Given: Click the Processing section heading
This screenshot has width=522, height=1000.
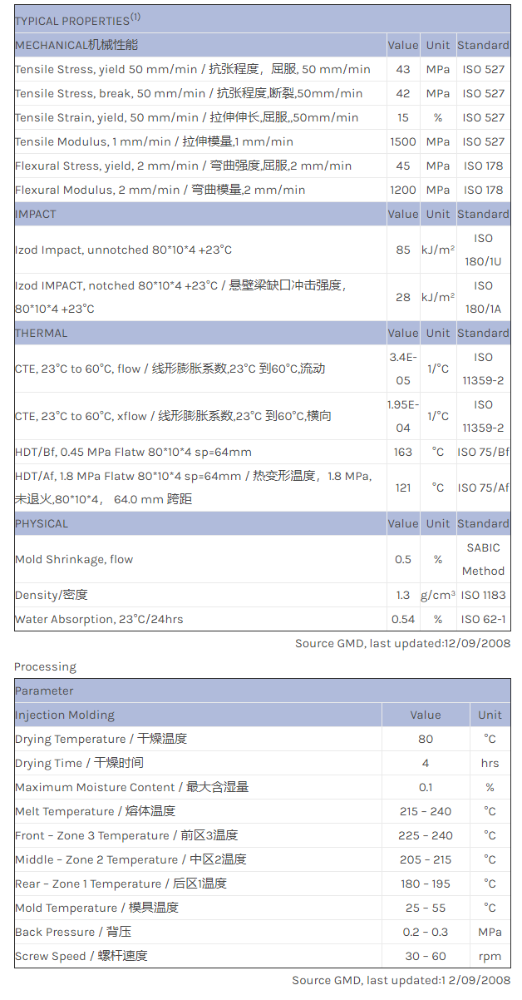Looking at the screenshot, I should pyautogui.click(x=45, y=666).
